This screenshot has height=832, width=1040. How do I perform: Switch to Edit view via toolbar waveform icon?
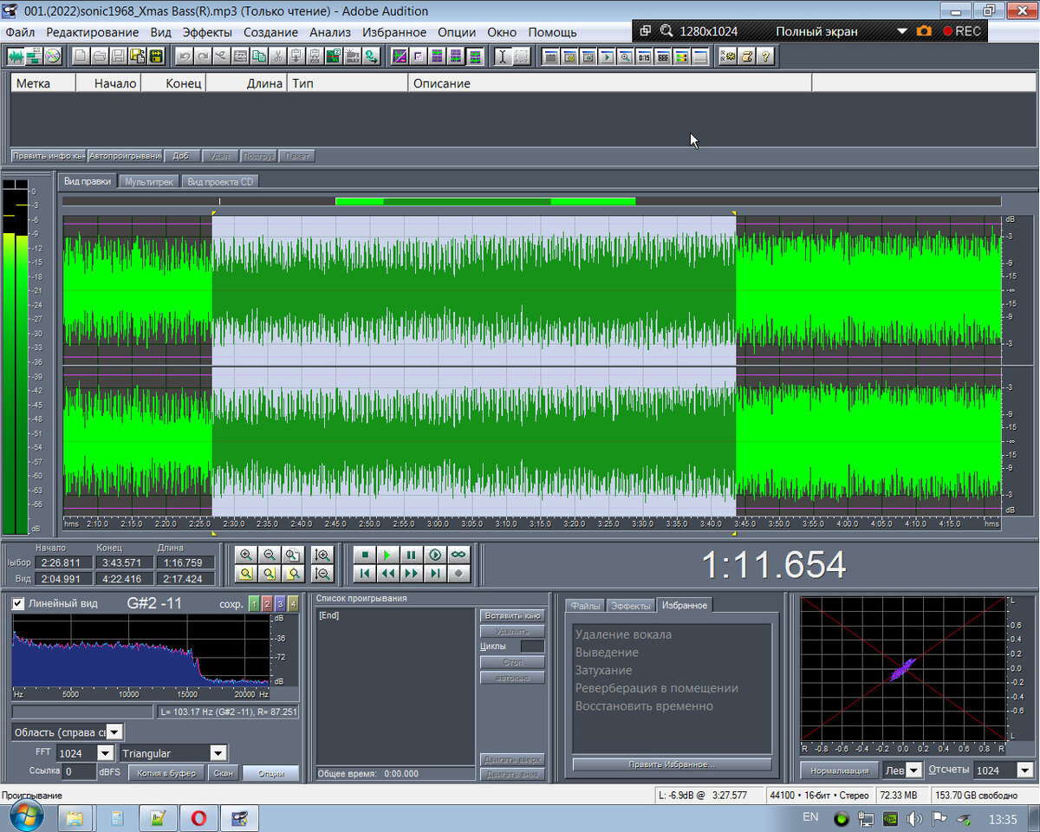point(16,56)
